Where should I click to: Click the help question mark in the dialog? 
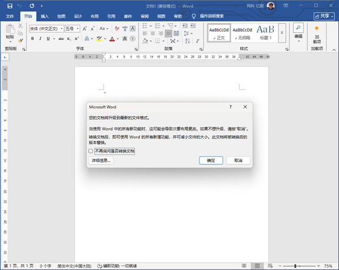click(x=231, y=107)
